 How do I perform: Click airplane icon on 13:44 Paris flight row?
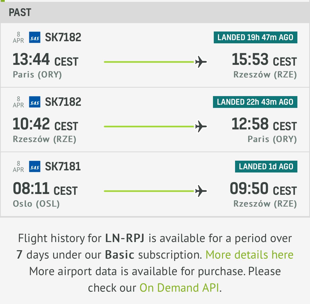click(201, 62)
